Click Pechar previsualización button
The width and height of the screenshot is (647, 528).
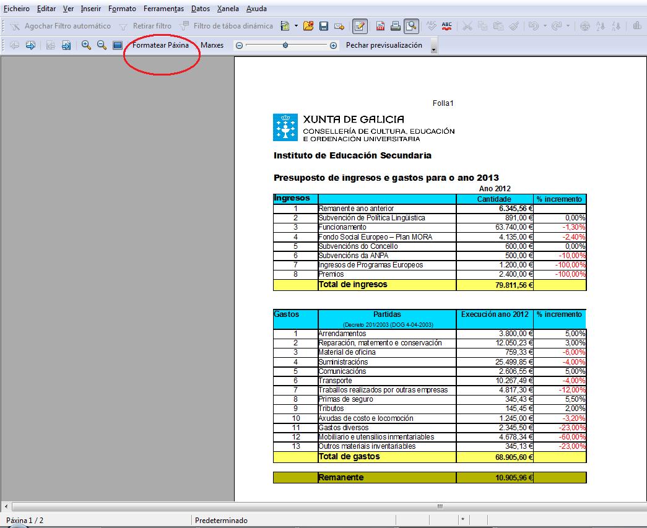tap(384, 45)
